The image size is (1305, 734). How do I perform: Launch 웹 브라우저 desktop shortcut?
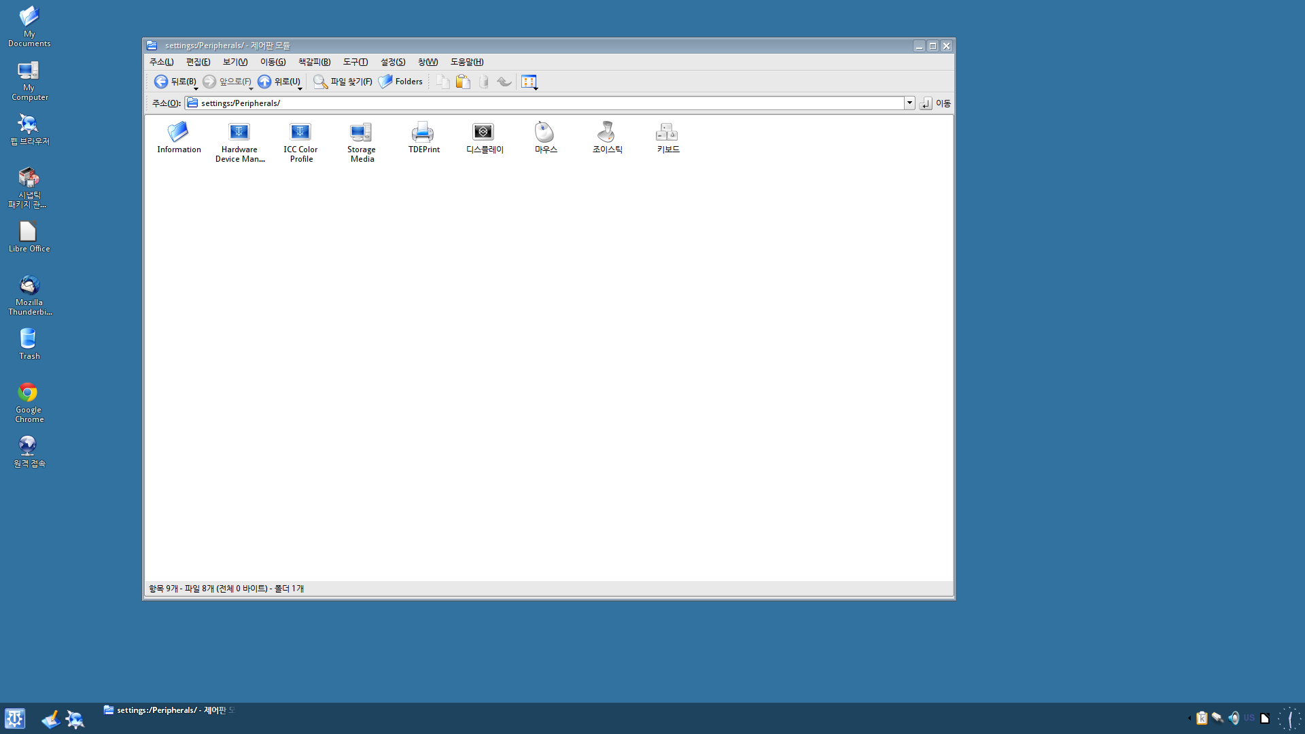coord(29,129)
